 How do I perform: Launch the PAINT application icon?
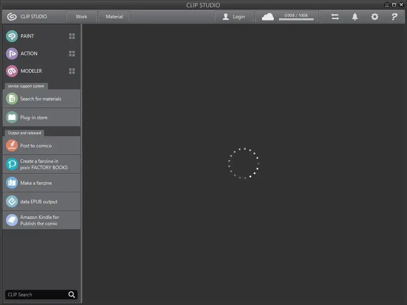click(x=12, y=36)
